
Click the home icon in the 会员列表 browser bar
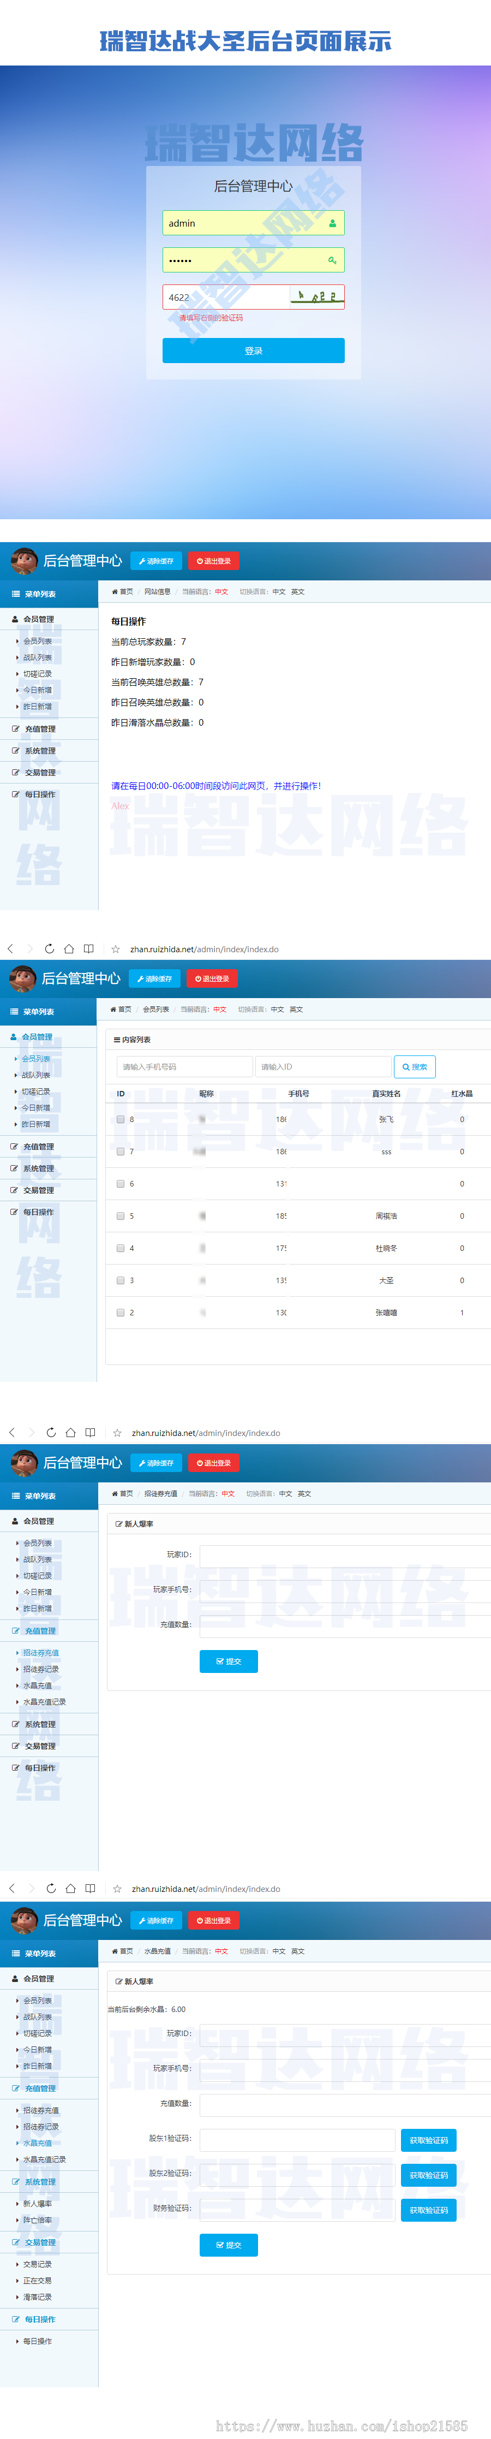tap(69, 949)
